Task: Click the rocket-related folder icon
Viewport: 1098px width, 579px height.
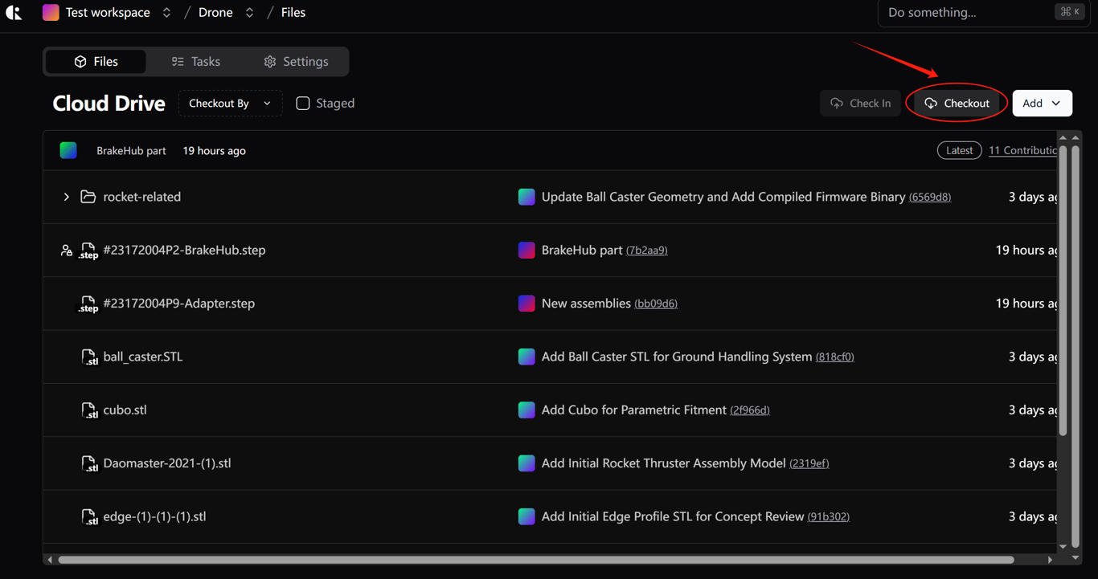Action: 88,197
